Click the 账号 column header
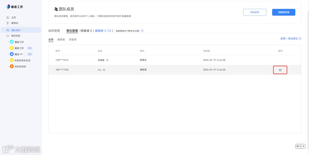This screenshot has height=155, width=309. pyautogui.click(x=58, y=51)
